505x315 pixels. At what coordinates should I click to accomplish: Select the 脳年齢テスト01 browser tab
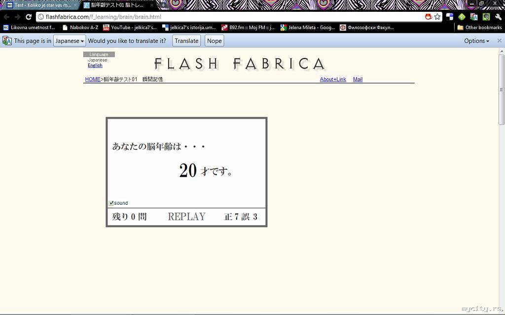(117, 5)
